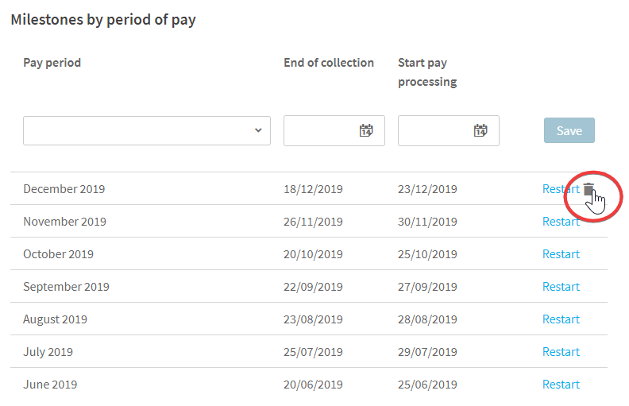Image resolution: width=629 pixels, height=406 pixels.
Task: Expand the Pay period dropdown arrow
Action: tap(258, 130)
